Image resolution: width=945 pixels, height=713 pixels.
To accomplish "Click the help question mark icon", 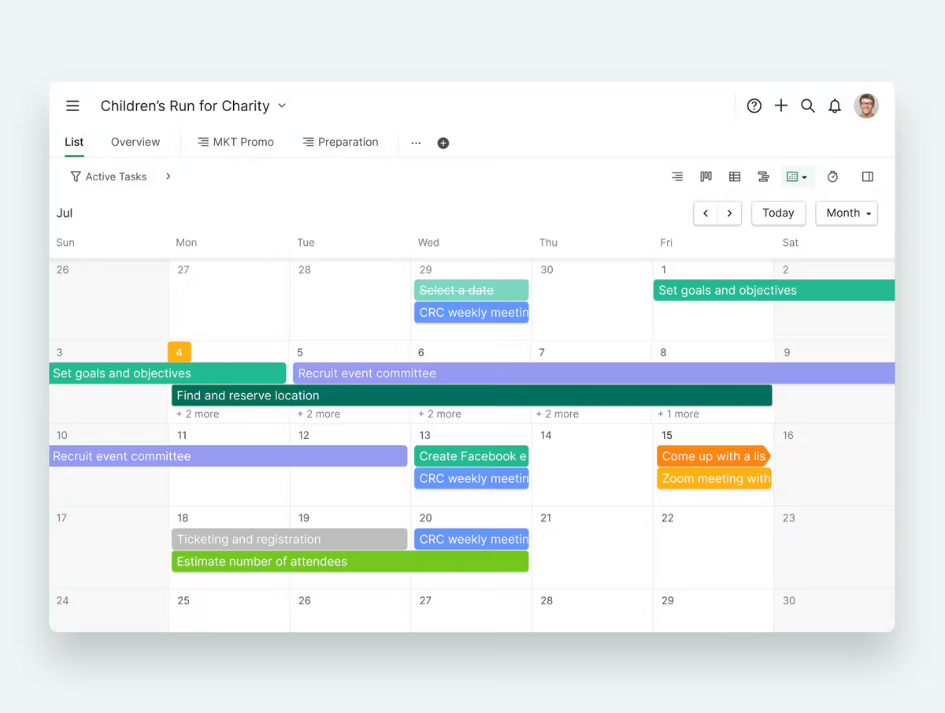I will pos(754,106).
